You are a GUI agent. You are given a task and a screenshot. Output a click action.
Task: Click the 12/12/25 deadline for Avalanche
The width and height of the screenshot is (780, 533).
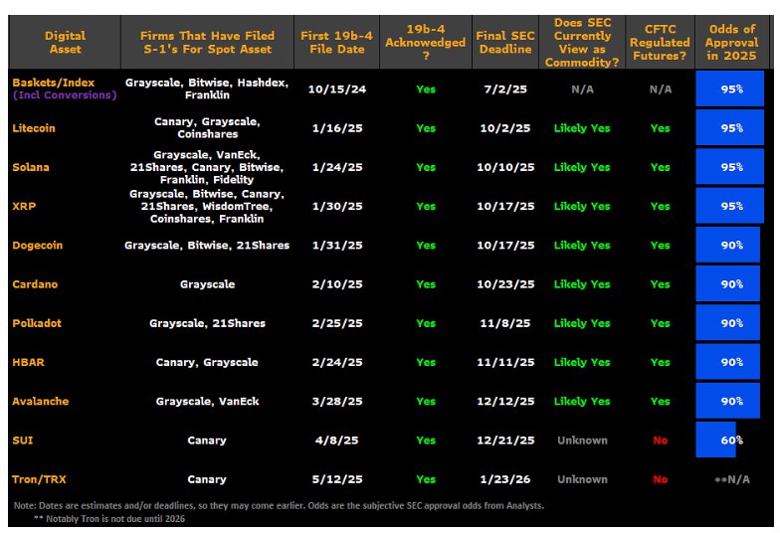[505, 402]
